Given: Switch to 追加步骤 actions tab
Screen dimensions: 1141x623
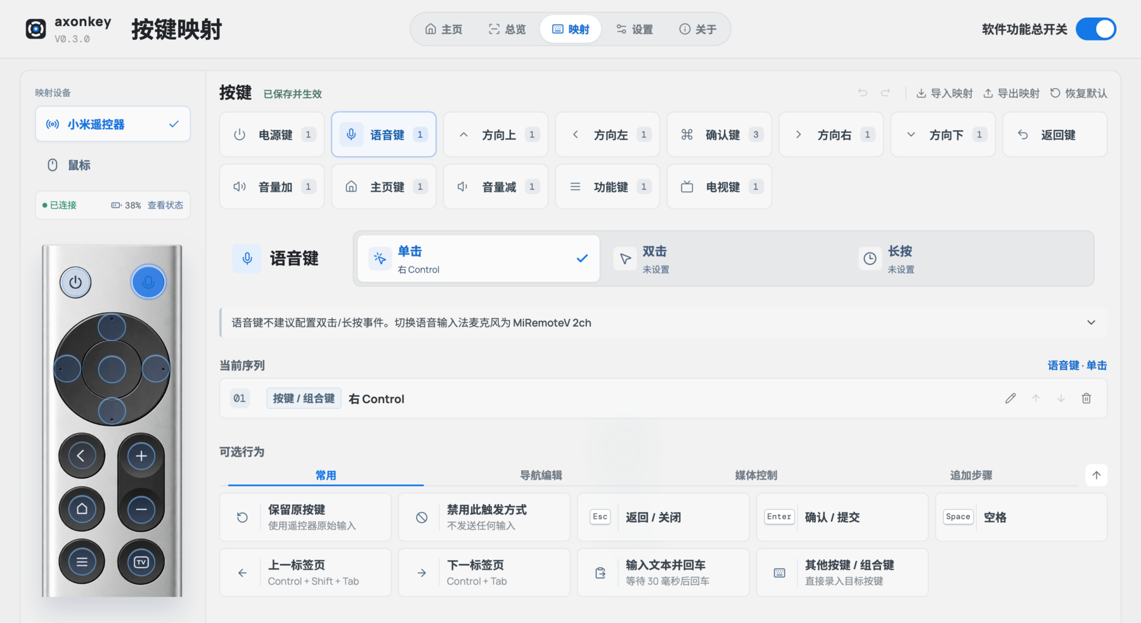Looking at the screenshot, I should [971, 475].
